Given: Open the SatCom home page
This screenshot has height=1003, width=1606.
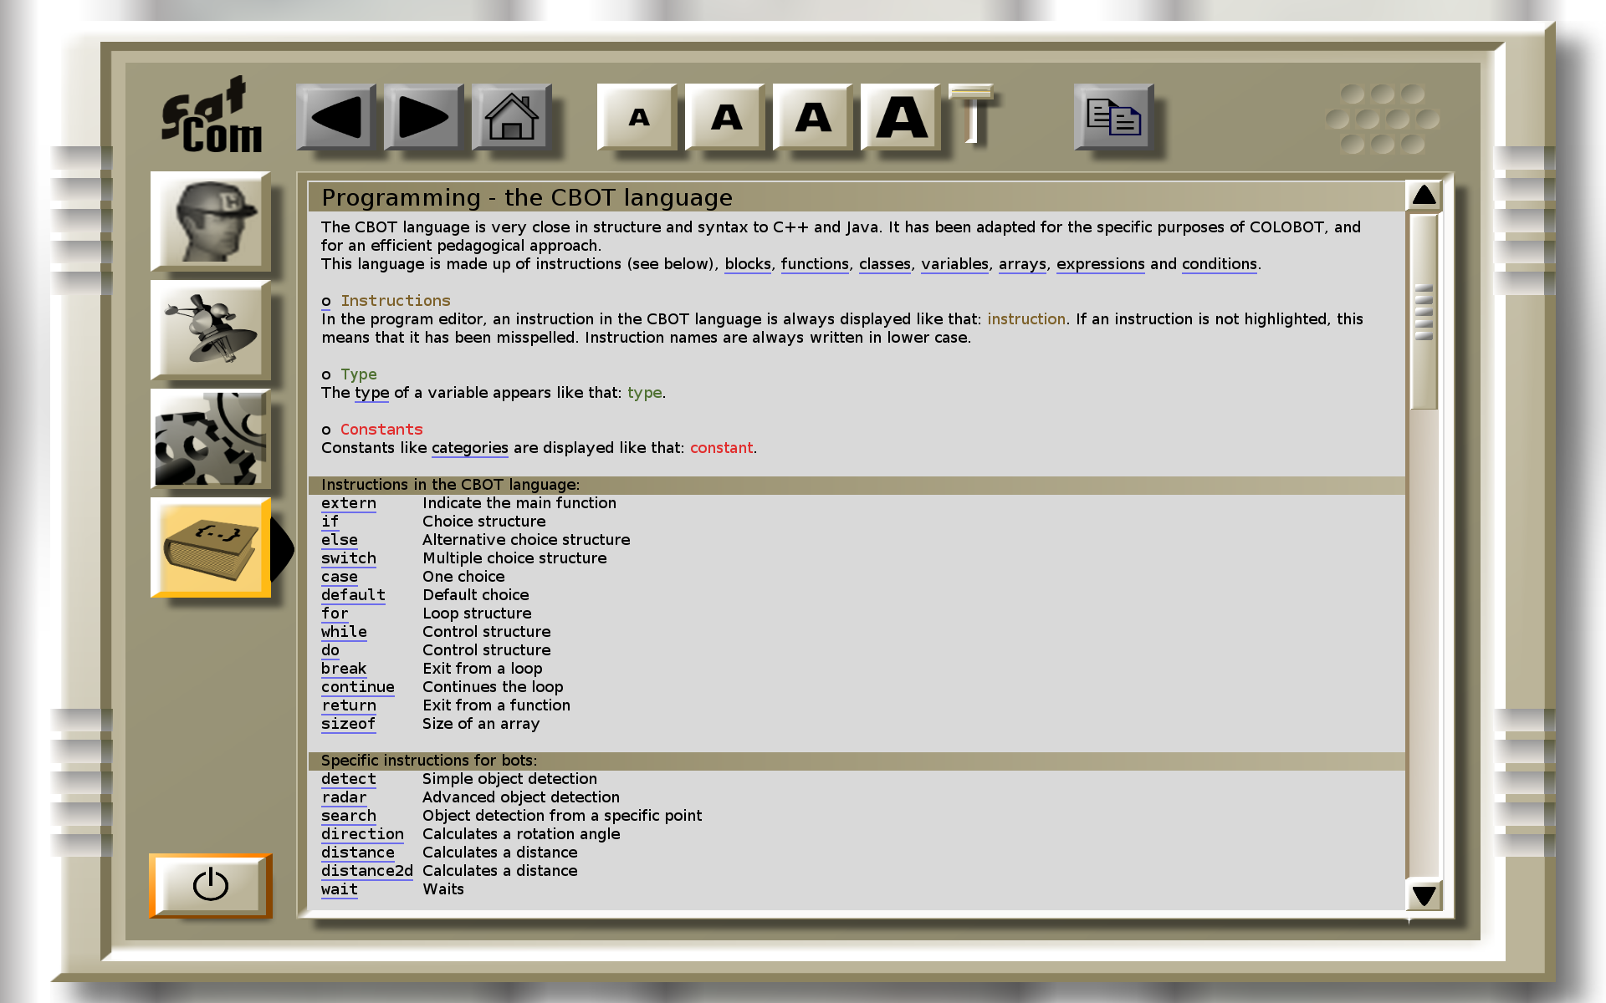Looking at the screenshot, I should (x=512, y=117).
